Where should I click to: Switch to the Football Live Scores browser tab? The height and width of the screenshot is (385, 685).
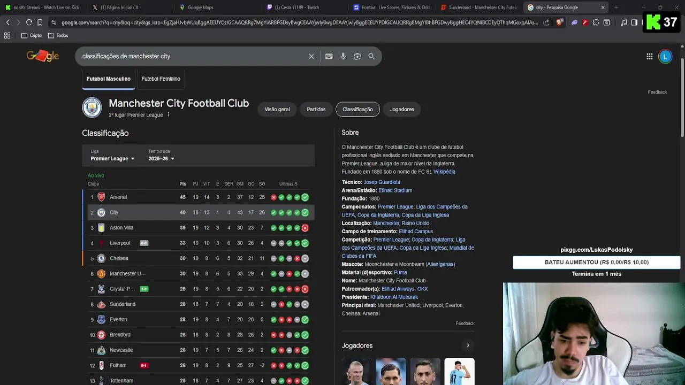392,7
